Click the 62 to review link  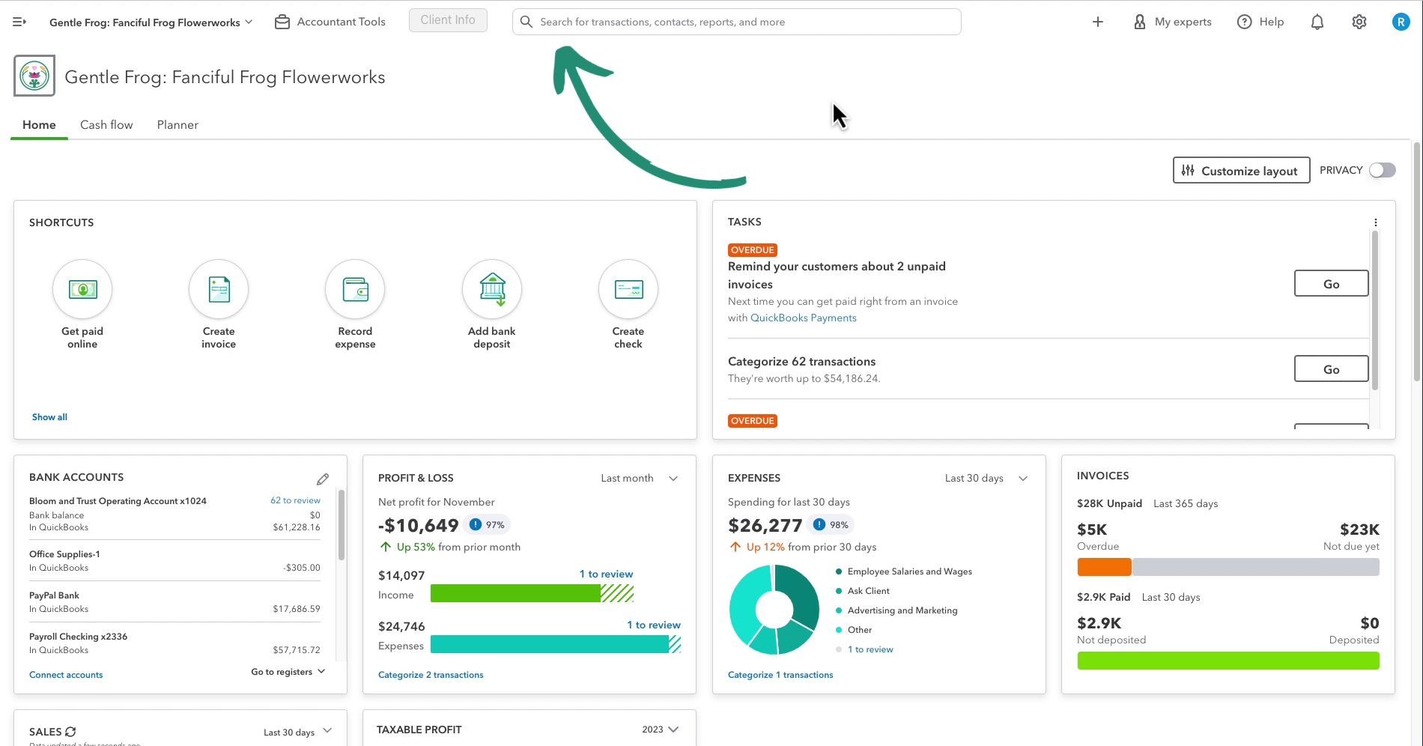[295, 500]
